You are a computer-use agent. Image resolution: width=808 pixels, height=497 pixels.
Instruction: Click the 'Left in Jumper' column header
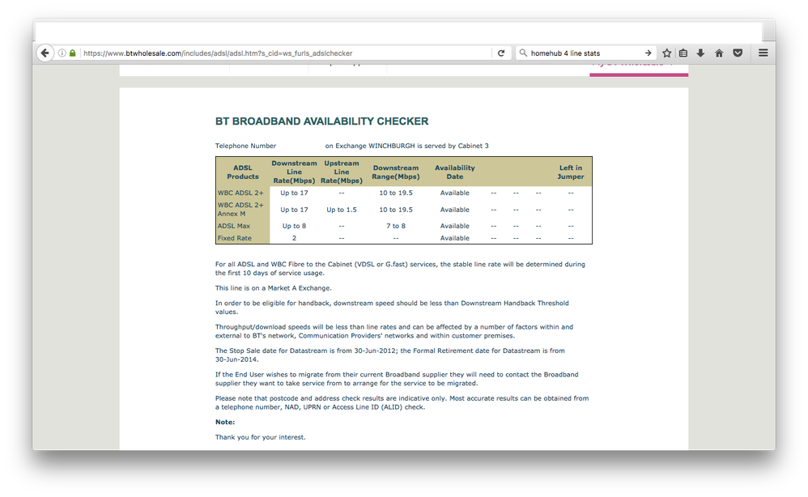coord(571,172)
